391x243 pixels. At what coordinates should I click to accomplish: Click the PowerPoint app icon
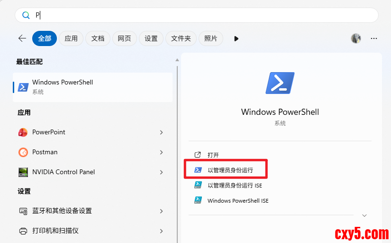(23, 132)
